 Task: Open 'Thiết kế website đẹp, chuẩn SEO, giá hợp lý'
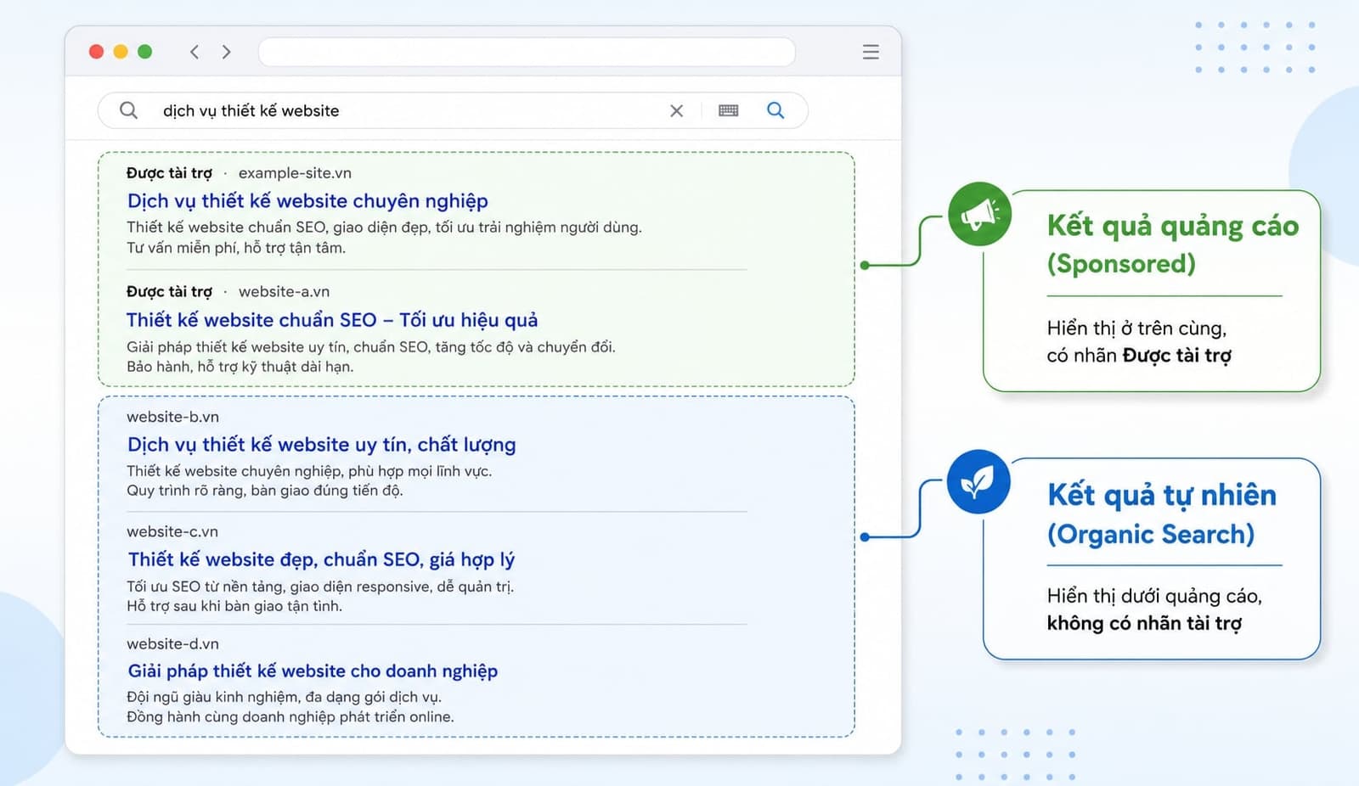tap(321, 559)
